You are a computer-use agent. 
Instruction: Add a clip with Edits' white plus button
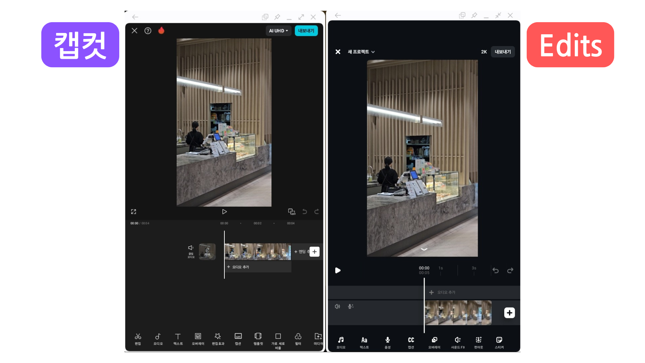click(509, 313)
